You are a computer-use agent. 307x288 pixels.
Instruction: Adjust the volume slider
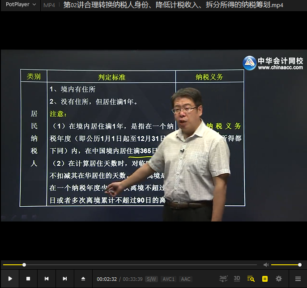[x=286, y=265]
